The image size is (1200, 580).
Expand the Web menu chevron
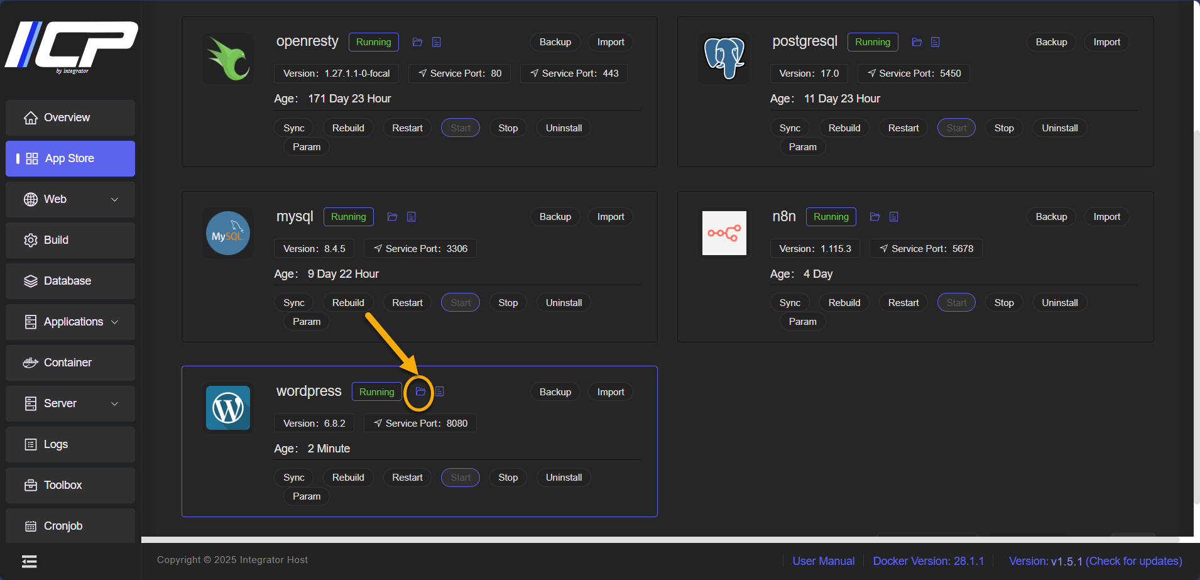[115, 200]
